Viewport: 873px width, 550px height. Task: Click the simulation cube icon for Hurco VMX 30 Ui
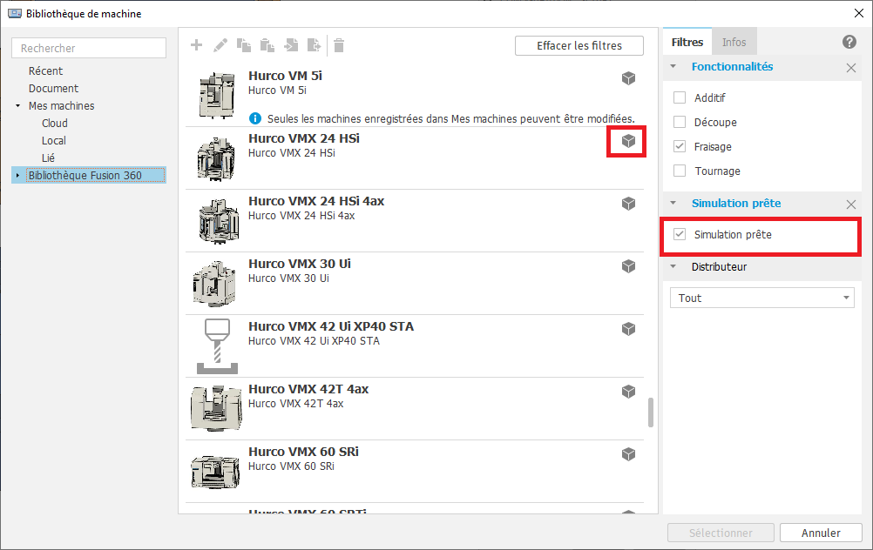point(627,266)
